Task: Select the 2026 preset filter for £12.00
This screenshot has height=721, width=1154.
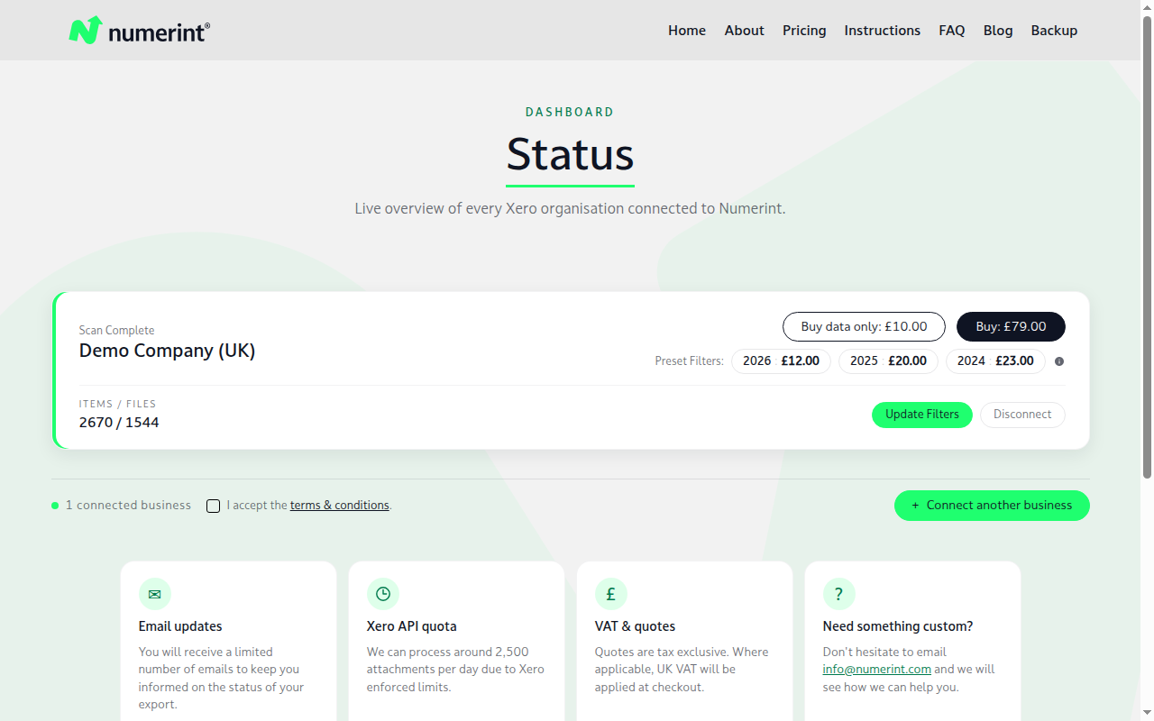Action: [781, 361]
